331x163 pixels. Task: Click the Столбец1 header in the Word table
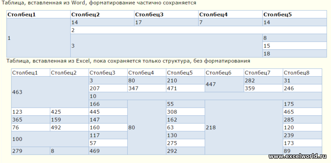[x=38, y=15]
